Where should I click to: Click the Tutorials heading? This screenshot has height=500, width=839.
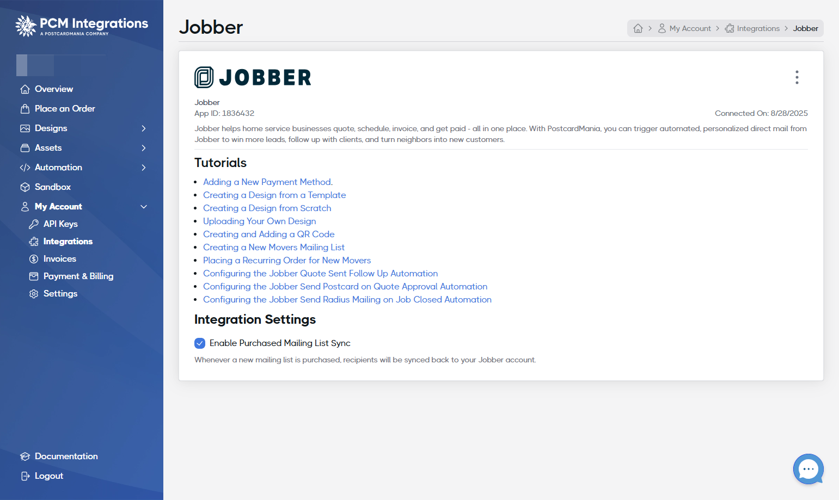coord(221,163)
